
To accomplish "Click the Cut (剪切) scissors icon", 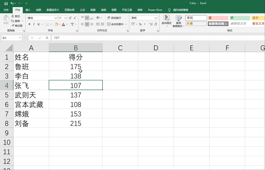I will coord(13,16).
